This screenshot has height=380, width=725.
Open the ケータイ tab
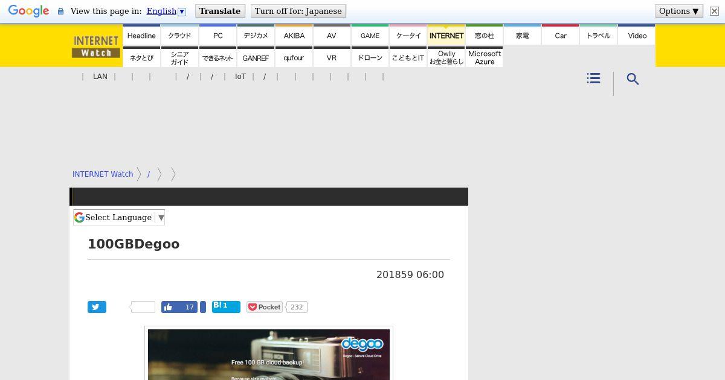coord(408,35)
